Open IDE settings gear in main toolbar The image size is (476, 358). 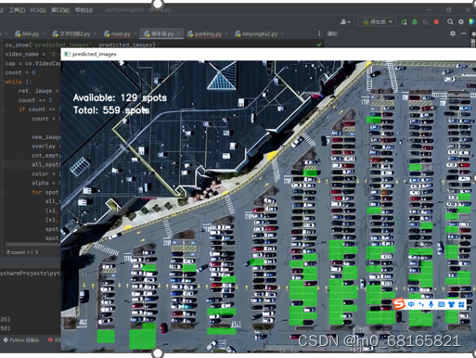point(461,22)
